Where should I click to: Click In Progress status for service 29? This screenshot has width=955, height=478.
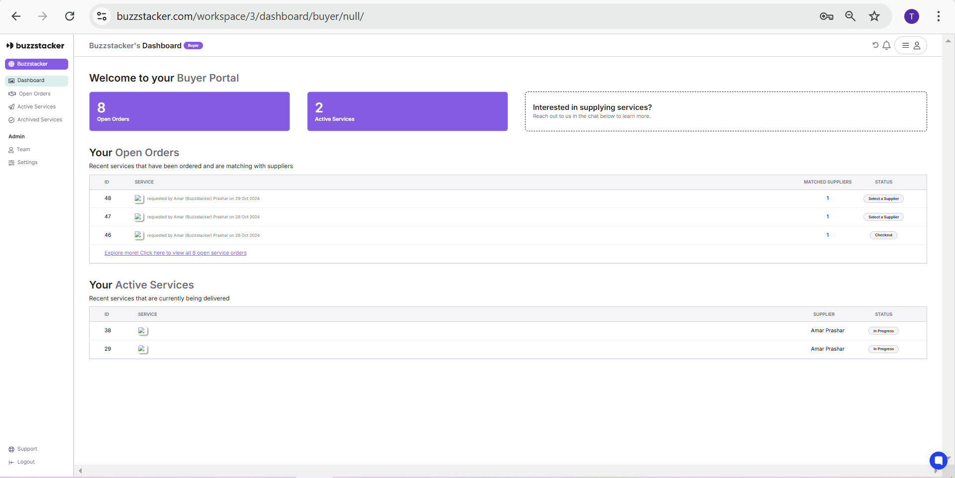pyautogui.click(x=883, y=349)
